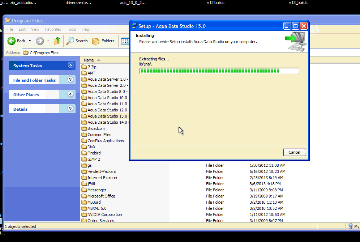Expand the Details panel chevron
The image size is (360, 242).
pyautogui.click(x=70, y=109)
